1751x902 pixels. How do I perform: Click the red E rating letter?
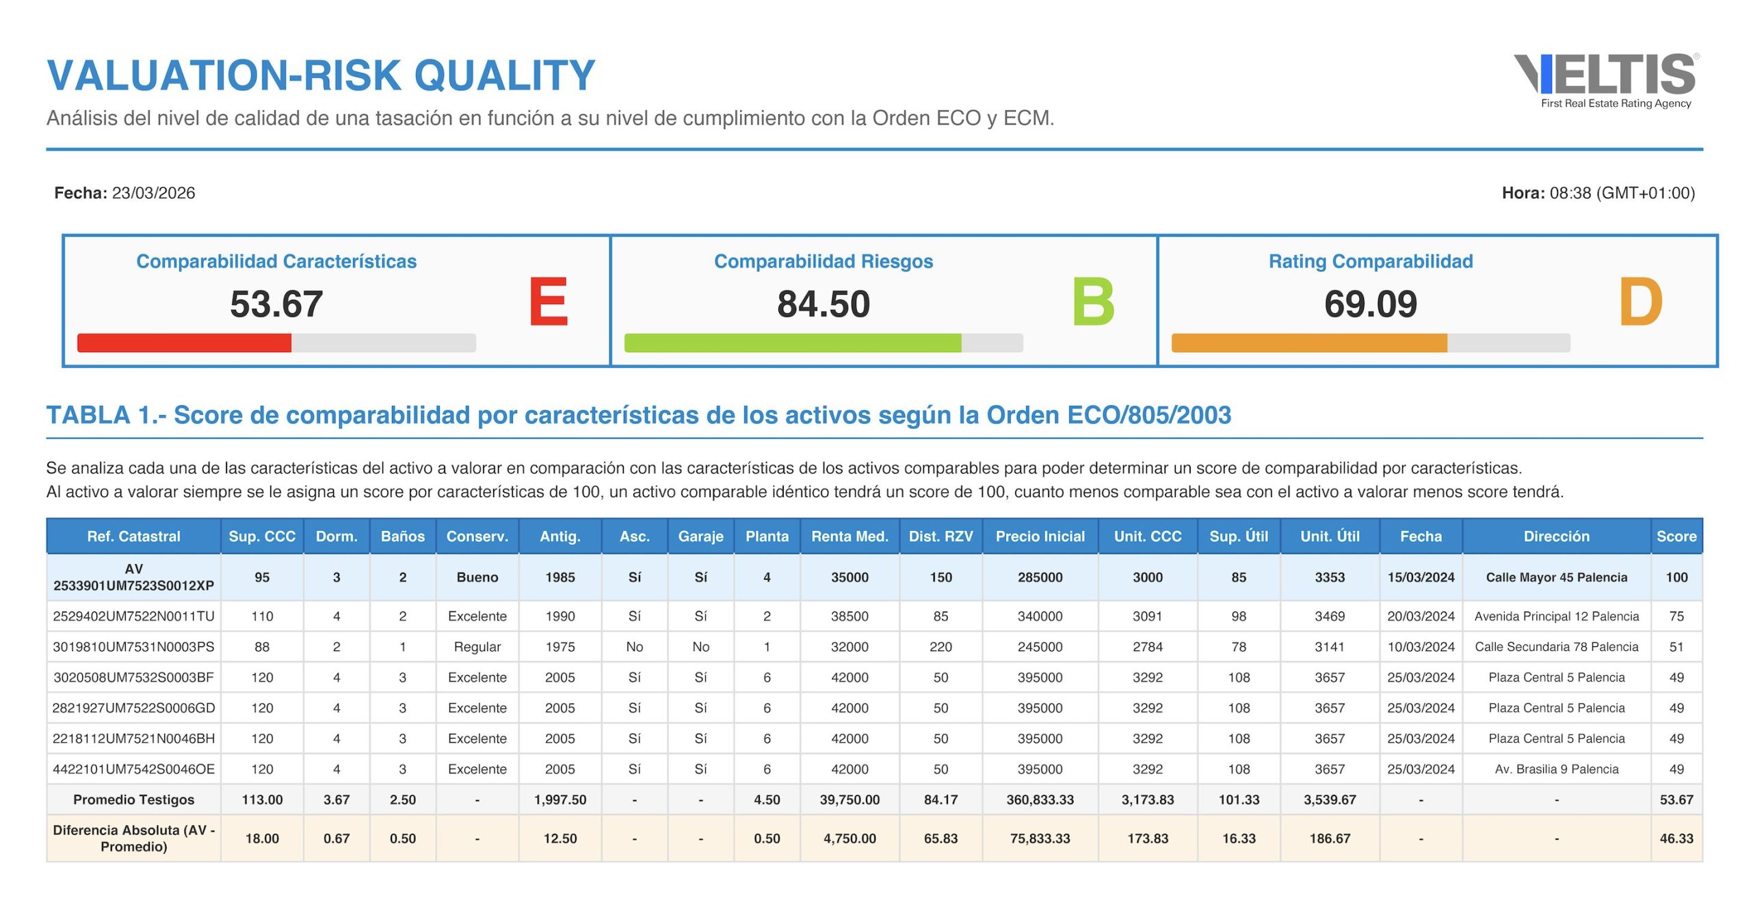coord(548,302)
